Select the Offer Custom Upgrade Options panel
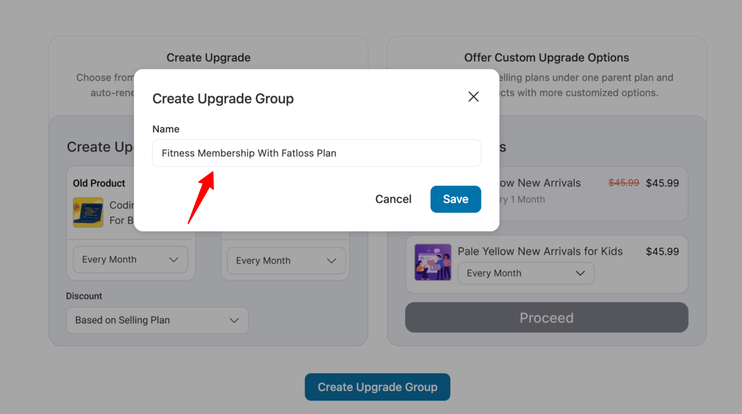 click(x=547, y=57)
